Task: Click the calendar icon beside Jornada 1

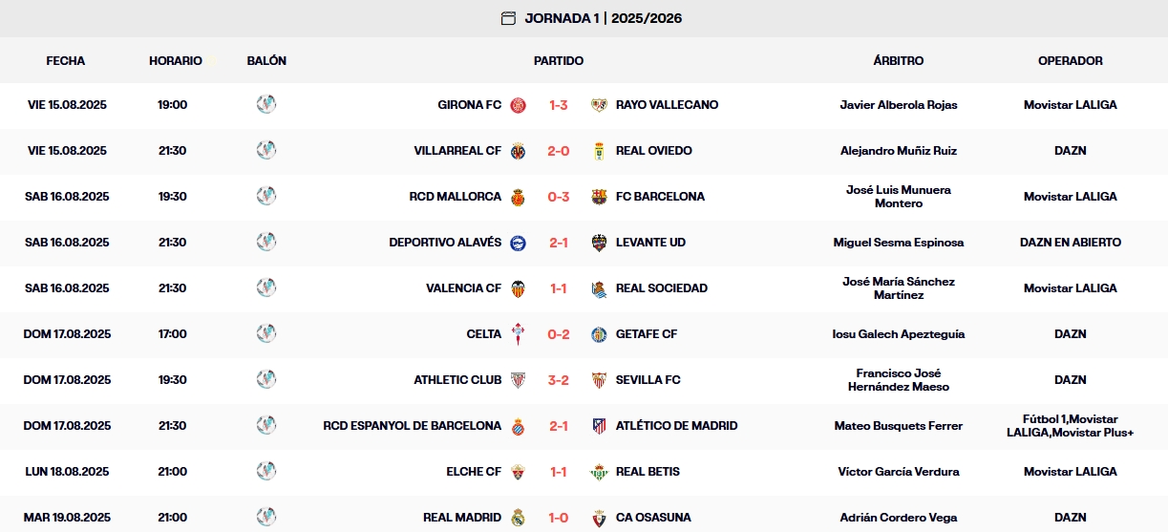Action: pos(508,18)
